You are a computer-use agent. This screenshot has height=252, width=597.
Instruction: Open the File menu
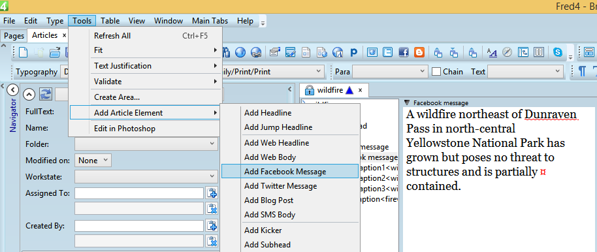click(9, 21)
